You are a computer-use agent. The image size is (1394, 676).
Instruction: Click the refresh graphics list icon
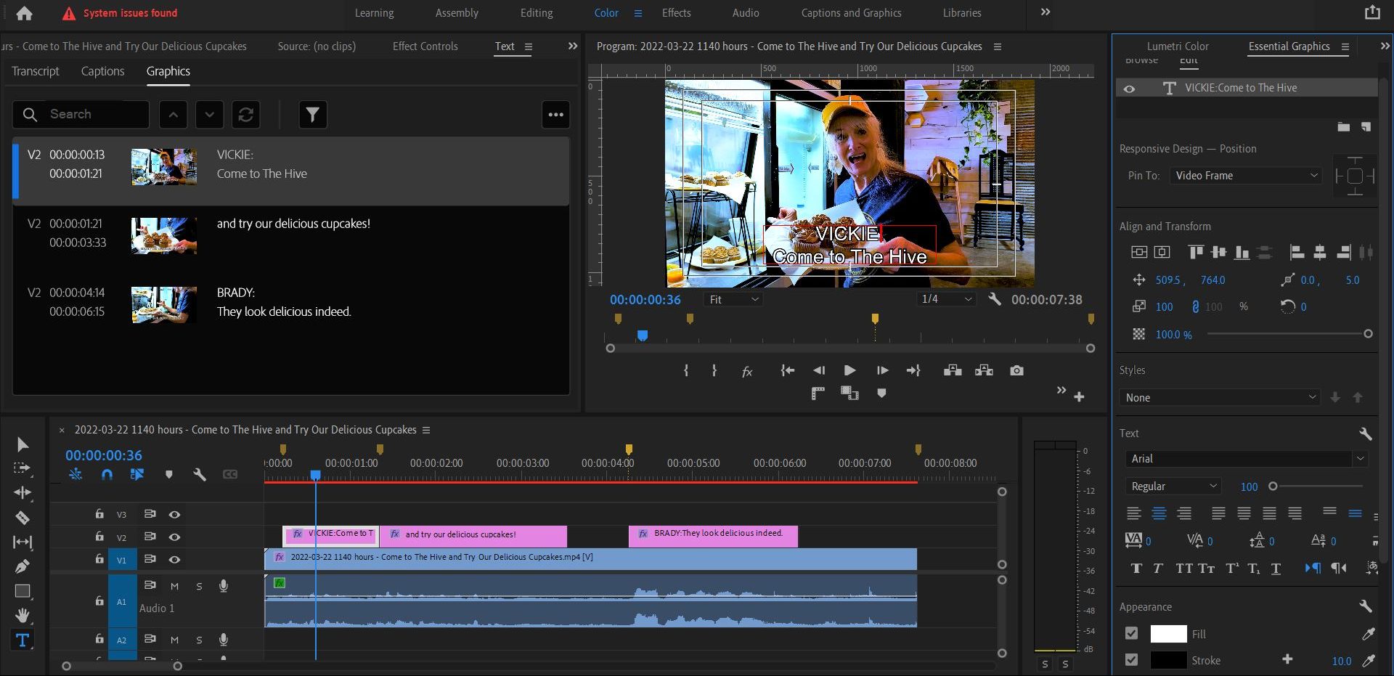click(246, 115)
